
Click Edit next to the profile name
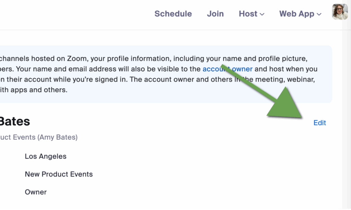click(320, 123)
